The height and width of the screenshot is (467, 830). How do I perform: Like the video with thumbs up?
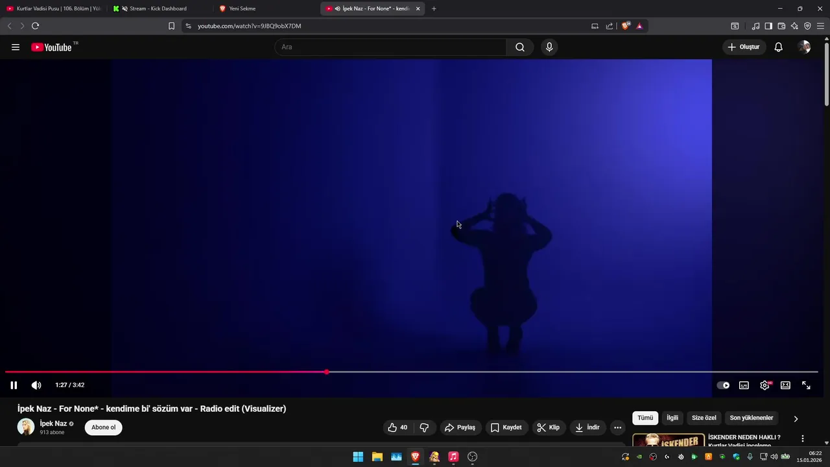tap(397, 427)
